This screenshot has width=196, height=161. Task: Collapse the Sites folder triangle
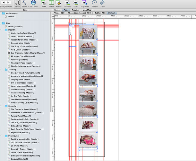click(x=0, y=23)
